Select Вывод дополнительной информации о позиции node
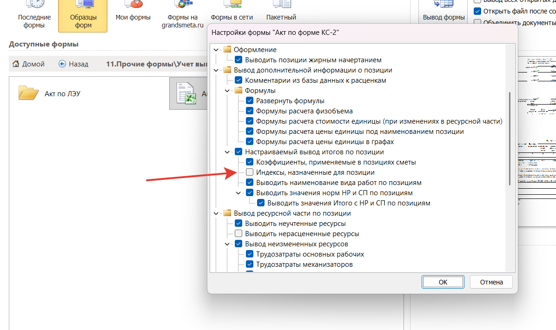The image size is (556, 330). pyautogui.click(x=308, y=70)
